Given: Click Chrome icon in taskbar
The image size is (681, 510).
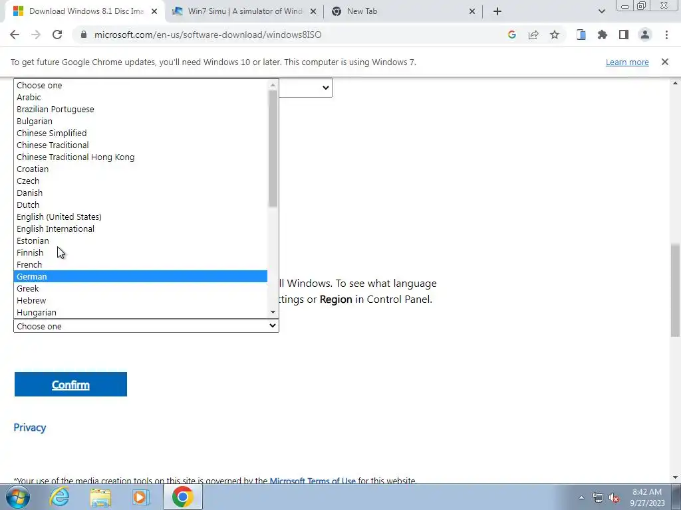Looking at the screenshot, I should pos(182,497).
